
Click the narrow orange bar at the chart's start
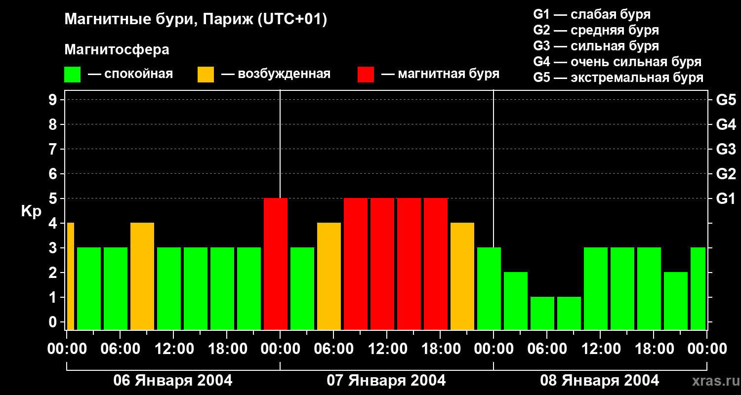click(71, 276)
